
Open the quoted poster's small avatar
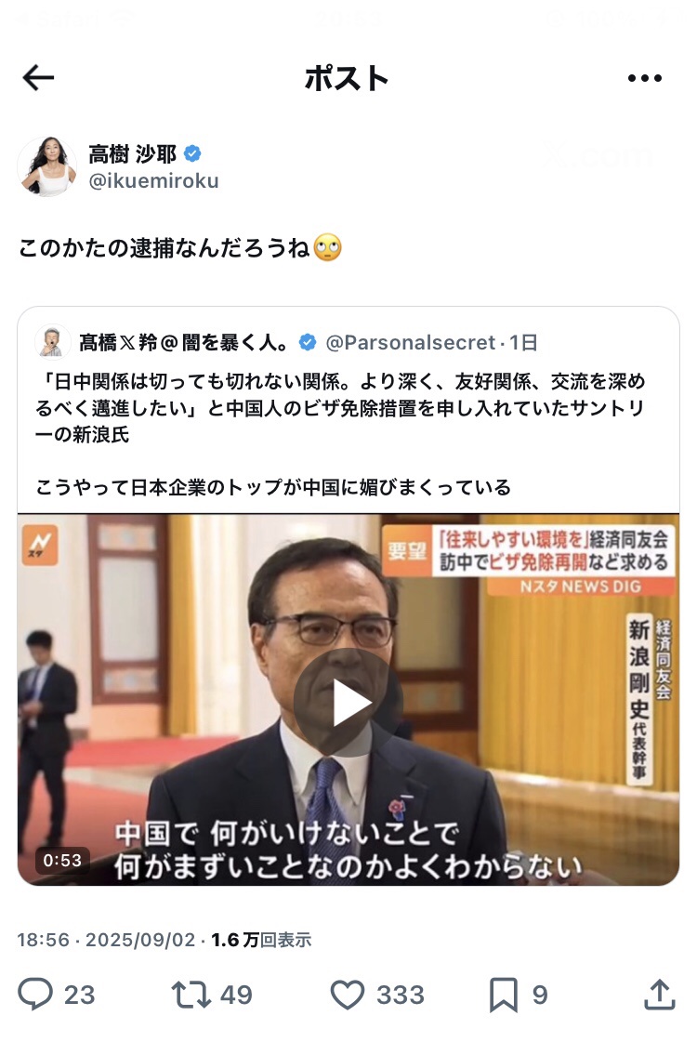click(x=52, y=342)
